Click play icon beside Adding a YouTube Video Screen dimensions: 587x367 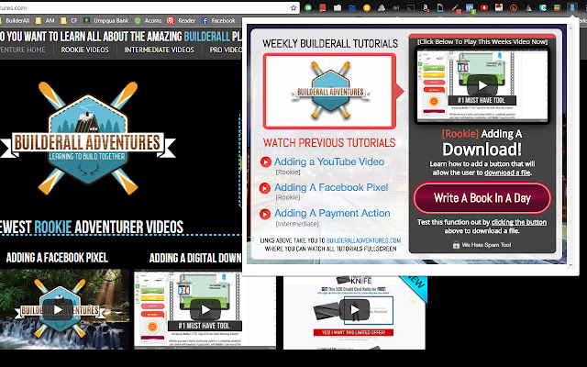[265, 161]
